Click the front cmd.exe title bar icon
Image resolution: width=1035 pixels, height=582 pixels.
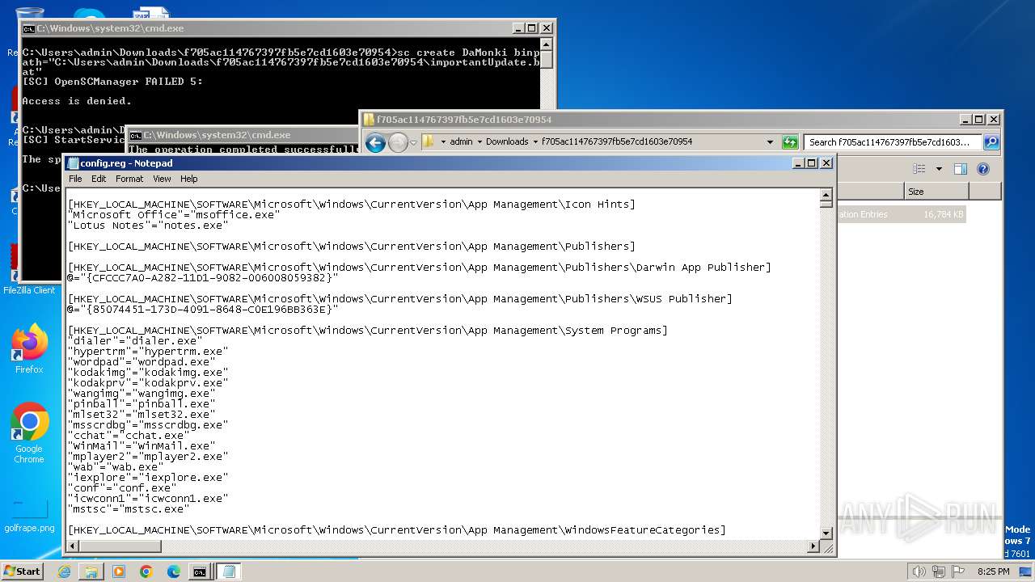(x=136, y=135)
